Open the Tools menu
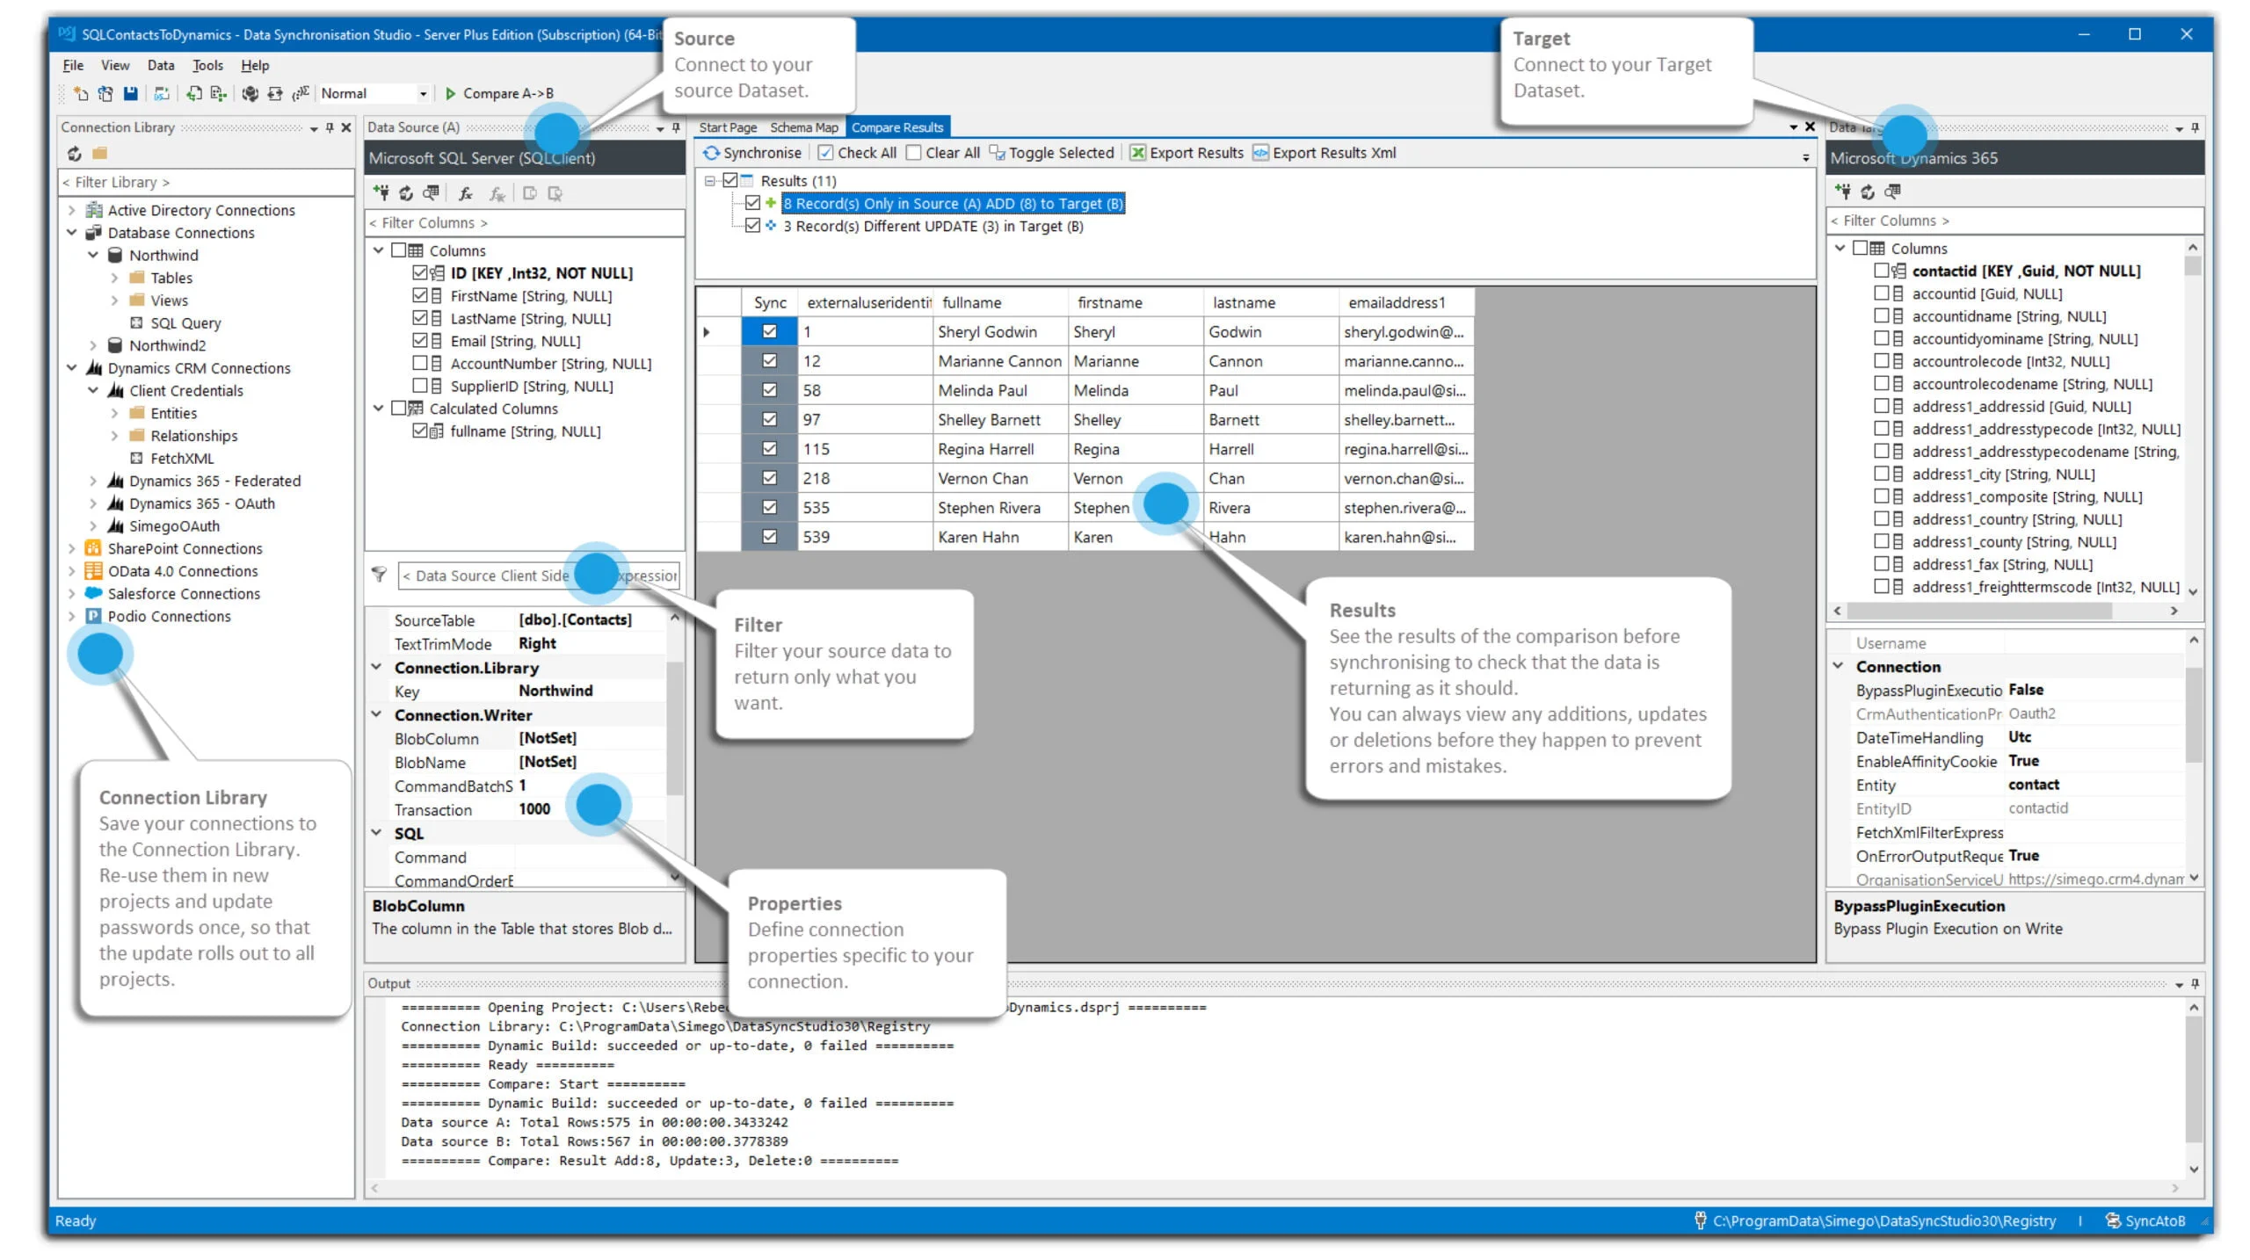 (207, 65)
